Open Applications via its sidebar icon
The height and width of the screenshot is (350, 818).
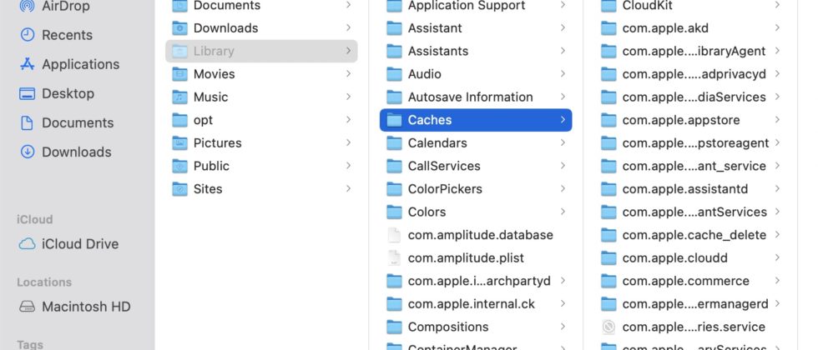coord(28,64)
